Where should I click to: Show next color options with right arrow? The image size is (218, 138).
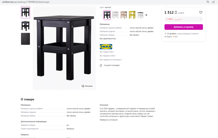click(146, 15)
